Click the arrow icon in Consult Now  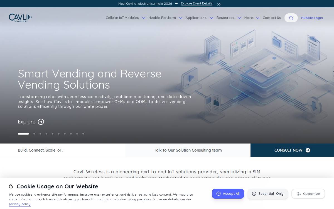(x=308, y=150)
